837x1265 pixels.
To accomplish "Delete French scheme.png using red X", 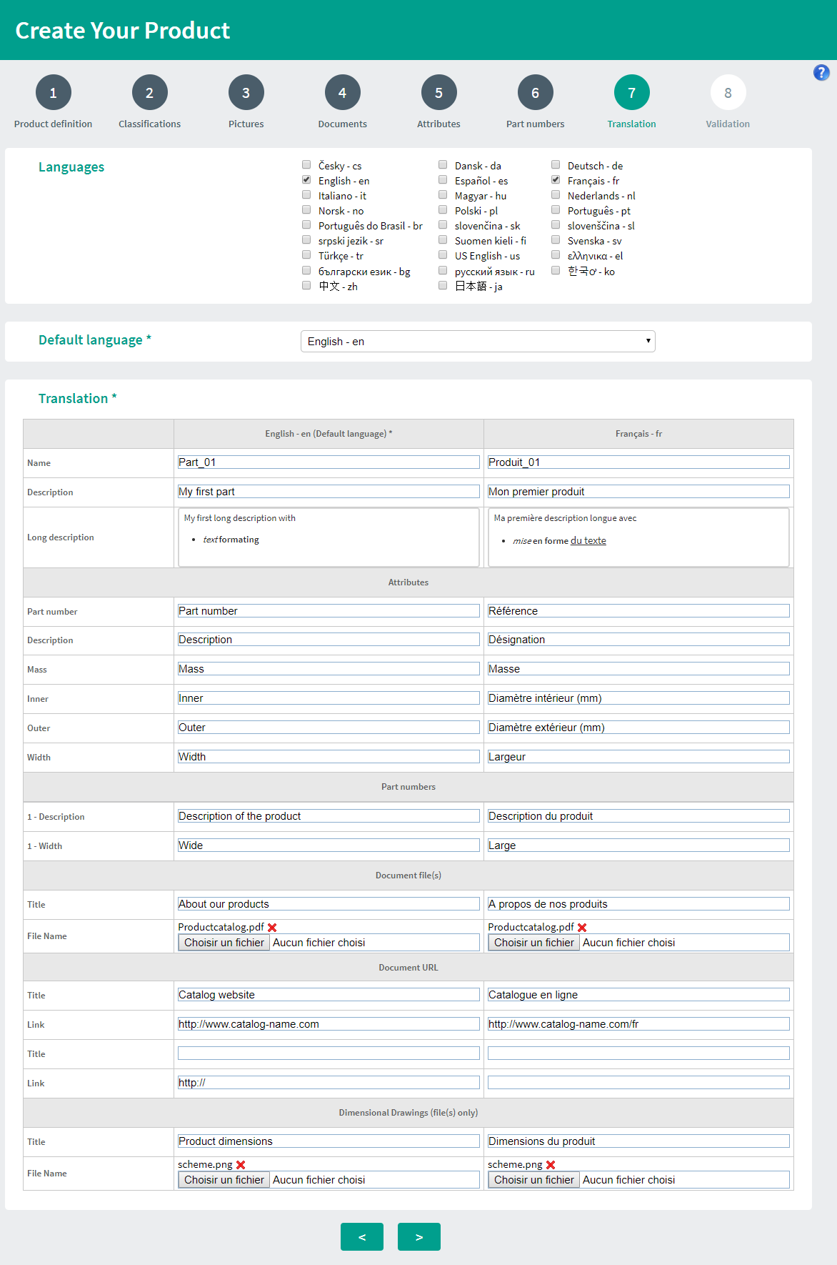I will coord(551,1164).
